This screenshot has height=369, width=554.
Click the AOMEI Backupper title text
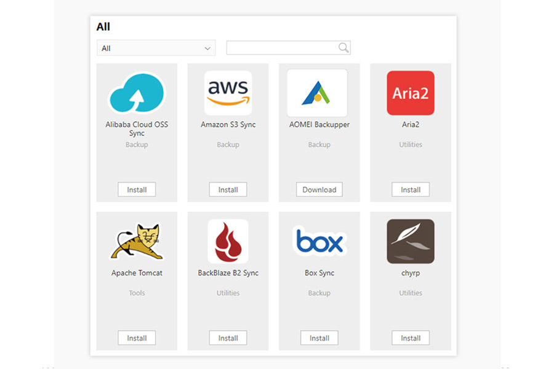(319, 125)
